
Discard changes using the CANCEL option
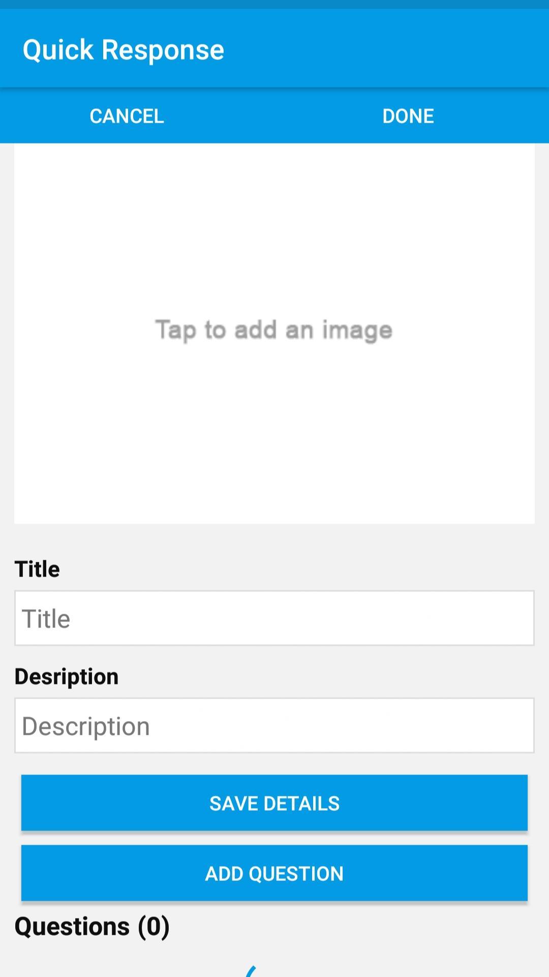point(127,116)
